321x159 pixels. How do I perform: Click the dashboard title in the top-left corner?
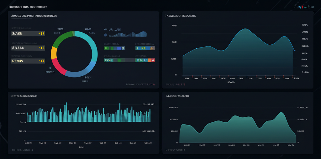pos(29,7)
